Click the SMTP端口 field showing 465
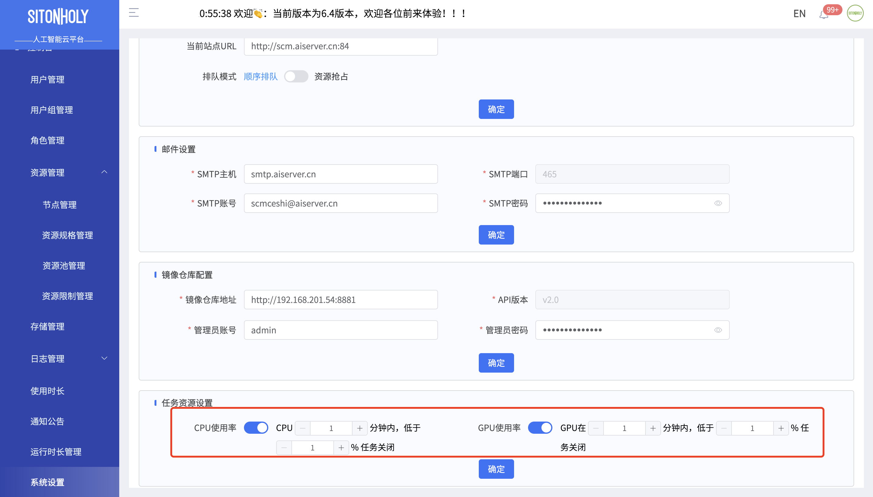Screen dimensions: 873x497 [632, 174]
